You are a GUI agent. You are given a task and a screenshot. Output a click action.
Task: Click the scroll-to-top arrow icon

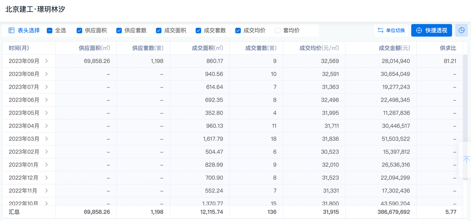tap(466, 159)
